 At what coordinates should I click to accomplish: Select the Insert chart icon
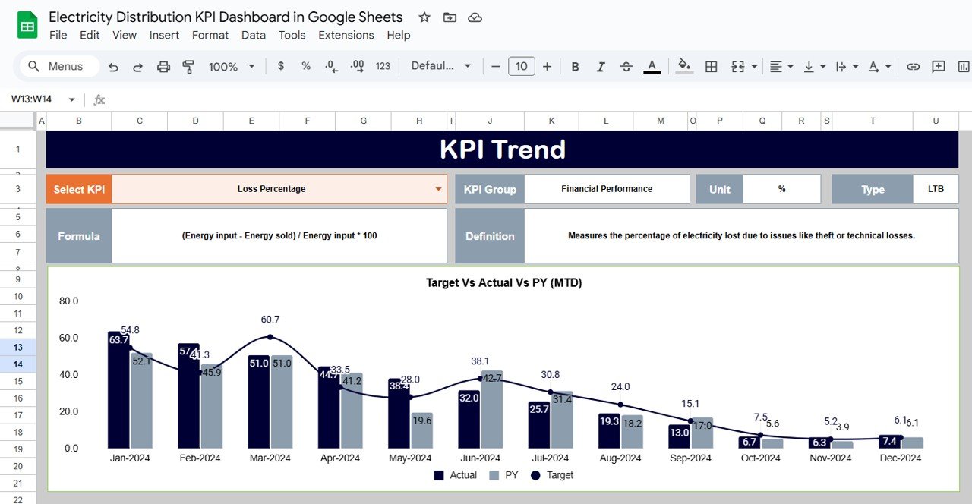pyautogui.click(x=963, y=66)
